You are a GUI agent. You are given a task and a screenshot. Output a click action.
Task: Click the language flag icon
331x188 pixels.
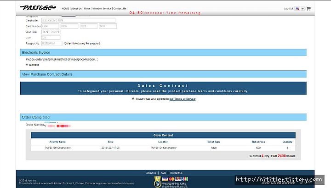point(297,9)
